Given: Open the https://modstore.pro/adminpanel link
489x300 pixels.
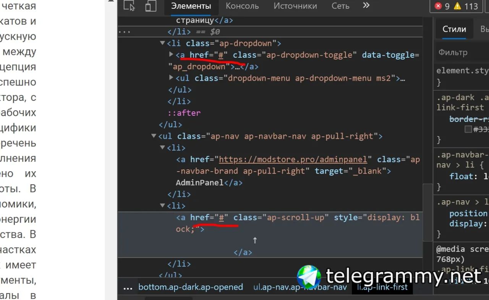Looking at the screenshot, I should click(293, 159).
